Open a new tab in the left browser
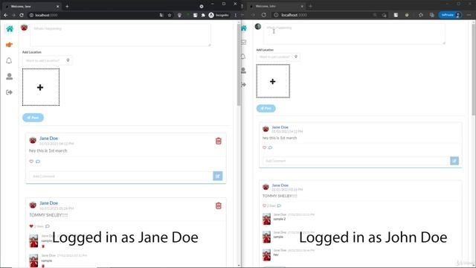The height and width of the screenshot is (268, 476). 67,6
